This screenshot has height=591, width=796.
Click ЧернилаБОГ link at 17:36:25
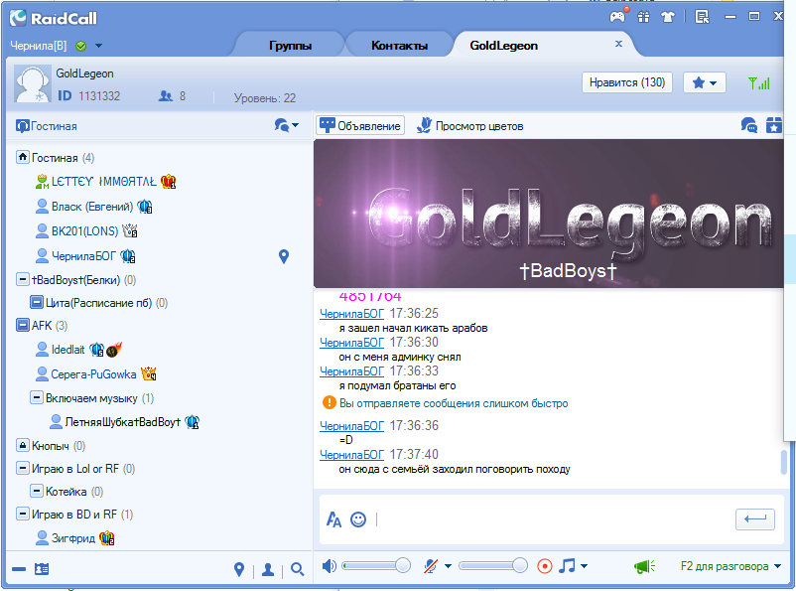tap(351, 314)
